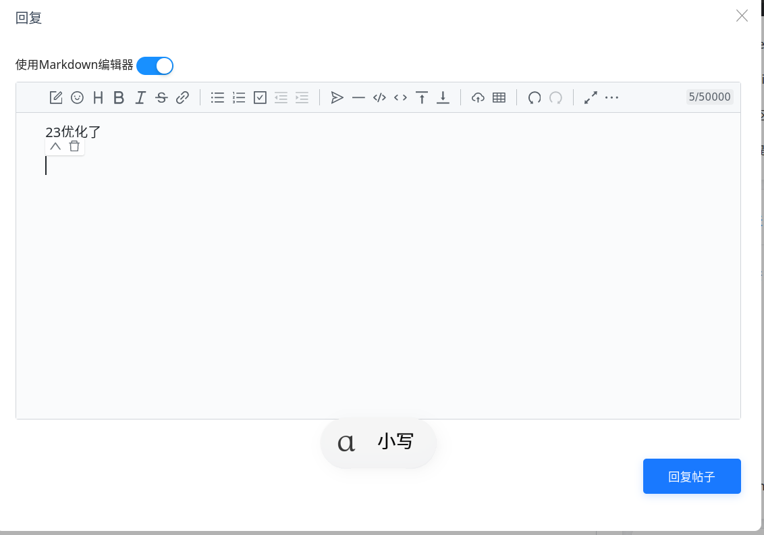764x535 pixels.
Task: Insert a table into the reply
Action: [x=498, y=97]
